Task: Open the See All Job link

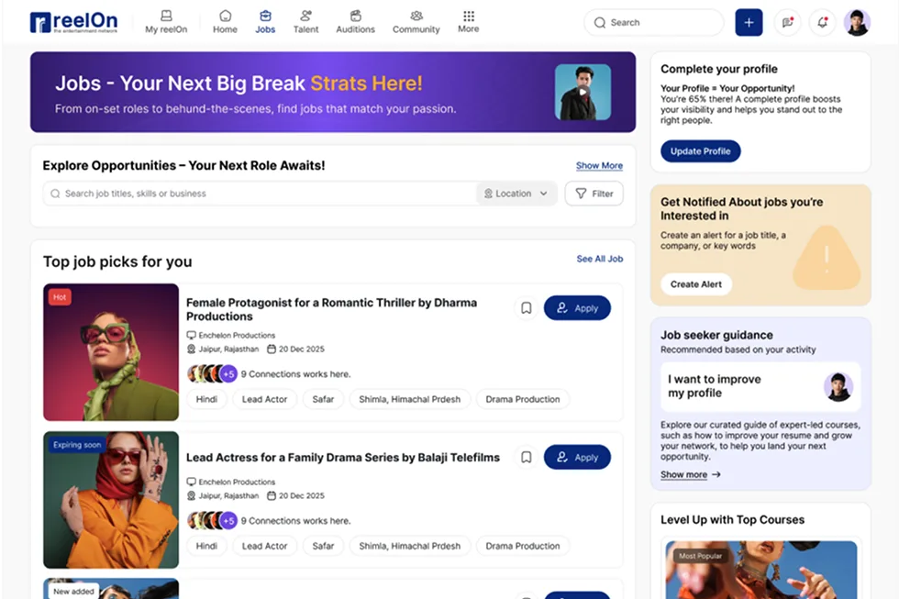Action: [599, 259]
